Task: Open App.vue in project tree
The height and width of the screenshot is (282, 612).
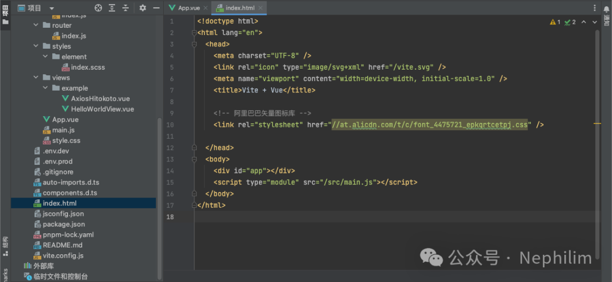Action: pos(61,119)
